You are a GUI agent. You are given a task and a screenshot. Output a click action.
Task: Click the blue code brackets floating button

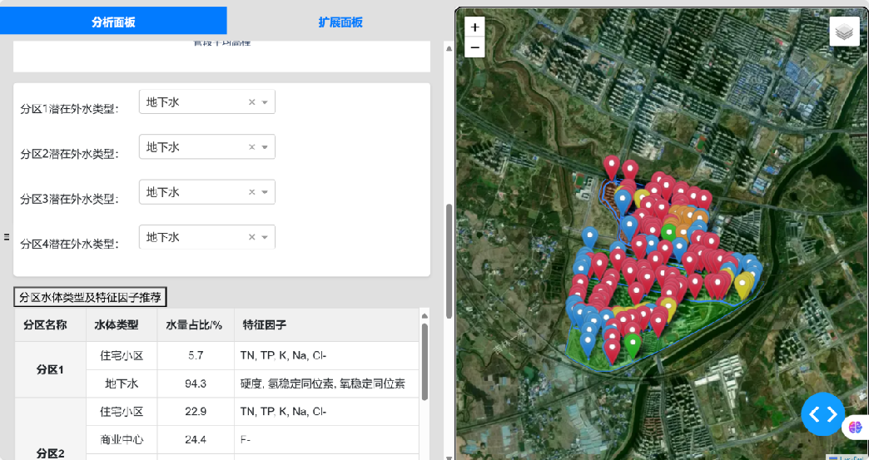823,414
